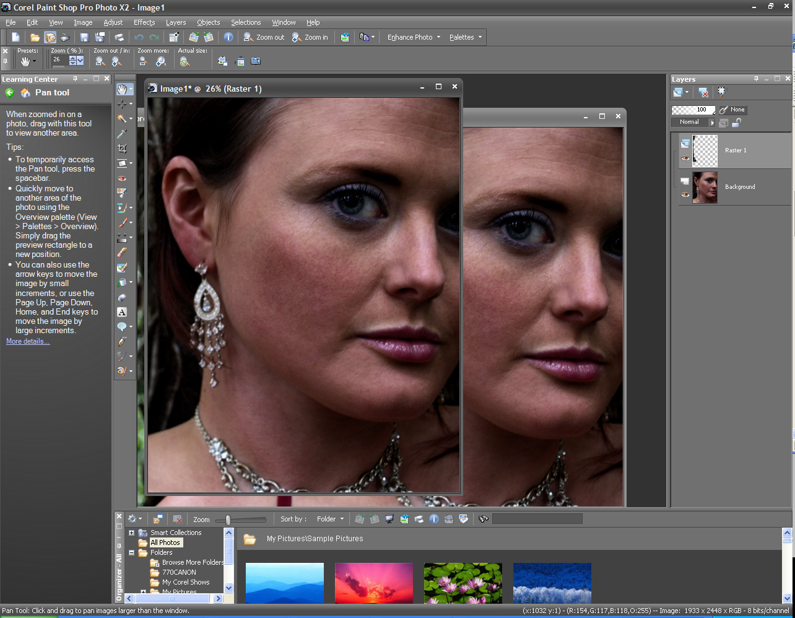Select the pink sunset thumbnail
Image resolution: width=795 pixels, height=618 pixels.
click(x=373, y=582)
